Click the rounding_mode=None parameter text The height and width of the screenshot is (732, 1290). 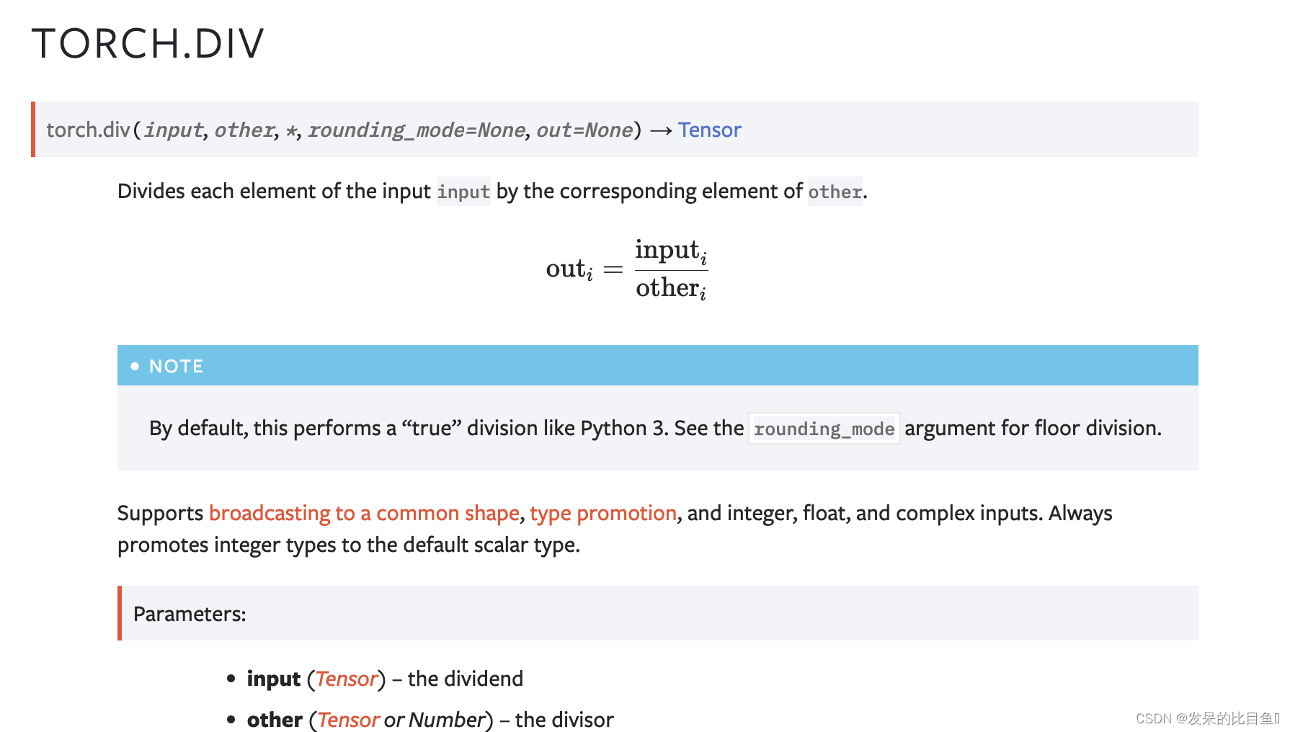[416, 130]
